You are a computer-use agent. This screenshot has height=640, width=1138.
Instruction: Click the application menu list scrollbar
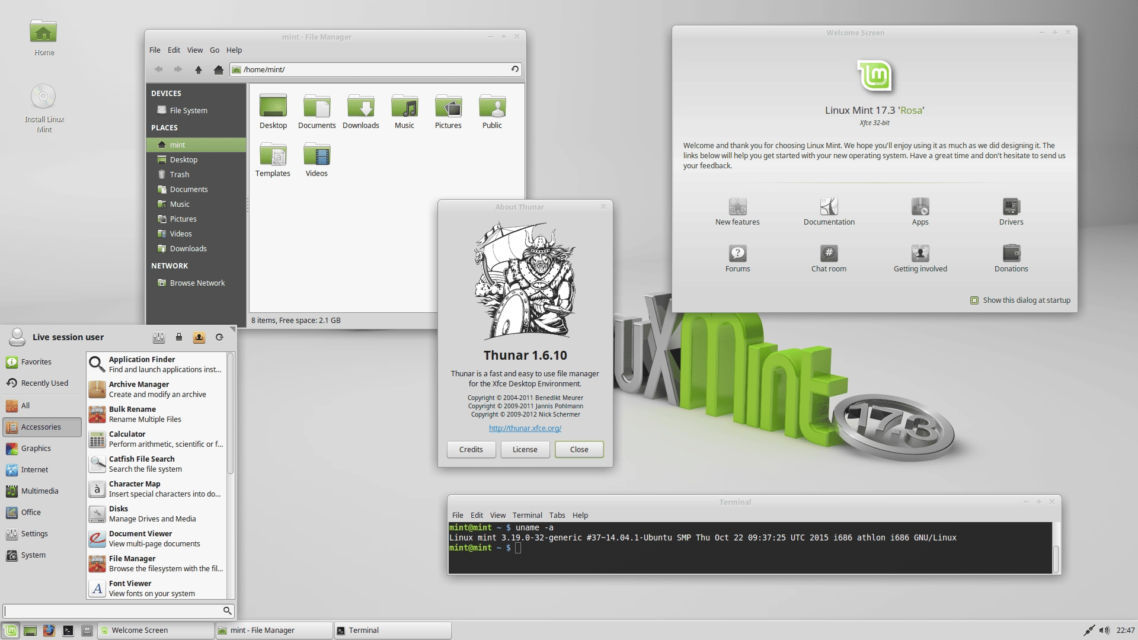pos(231,414)
